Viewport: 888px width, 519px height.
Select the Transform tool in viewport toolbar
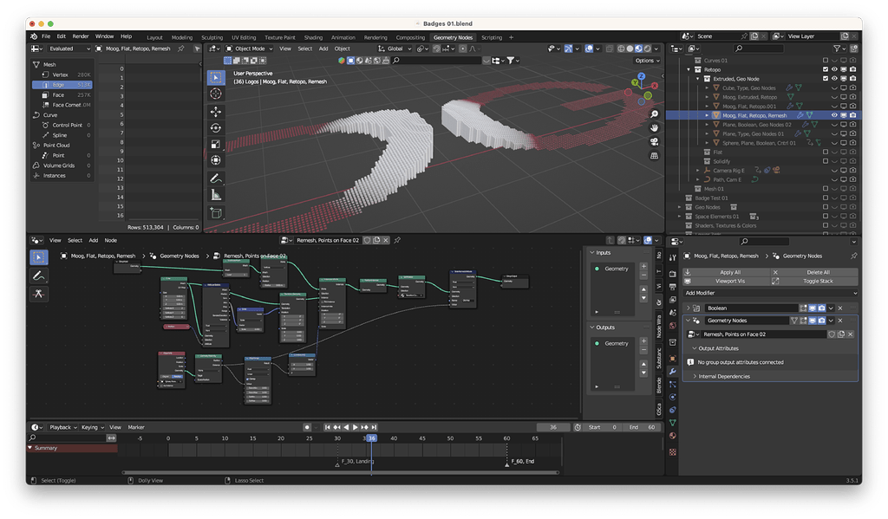coord(216,161)
